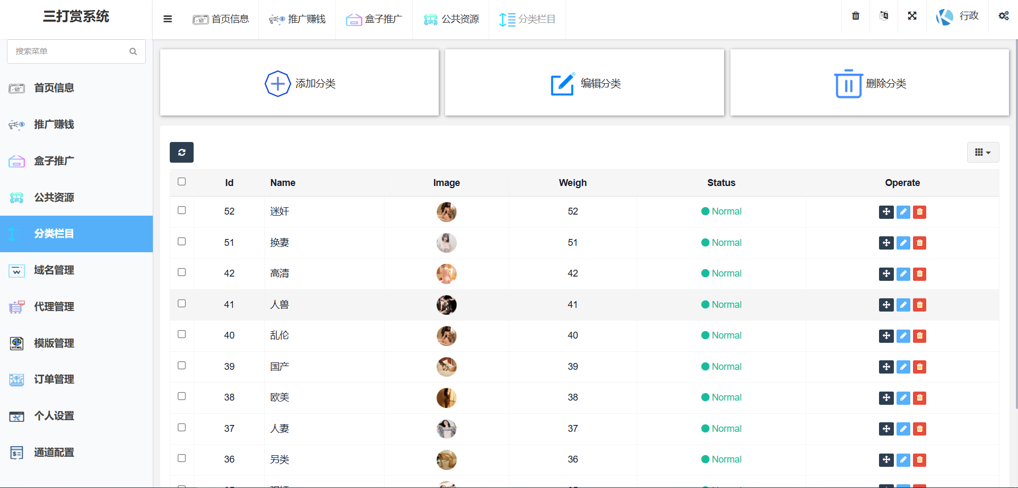This screenshot has width=1018, height=488.
Task: Collapse the sidebar with hamburger toggle
Action: 168,19
